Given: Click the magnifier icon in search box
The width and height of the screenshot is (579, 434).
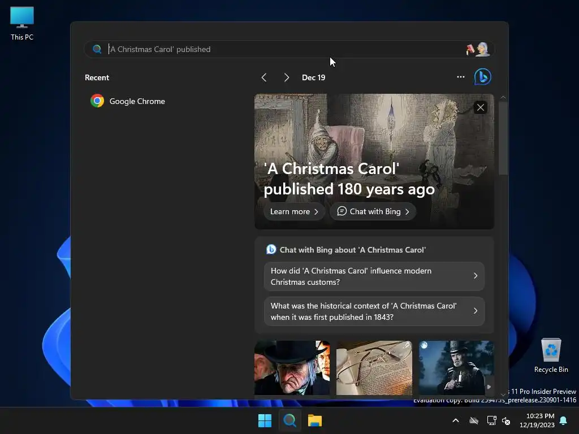Looking at the screenshot, I should [97, 49].
